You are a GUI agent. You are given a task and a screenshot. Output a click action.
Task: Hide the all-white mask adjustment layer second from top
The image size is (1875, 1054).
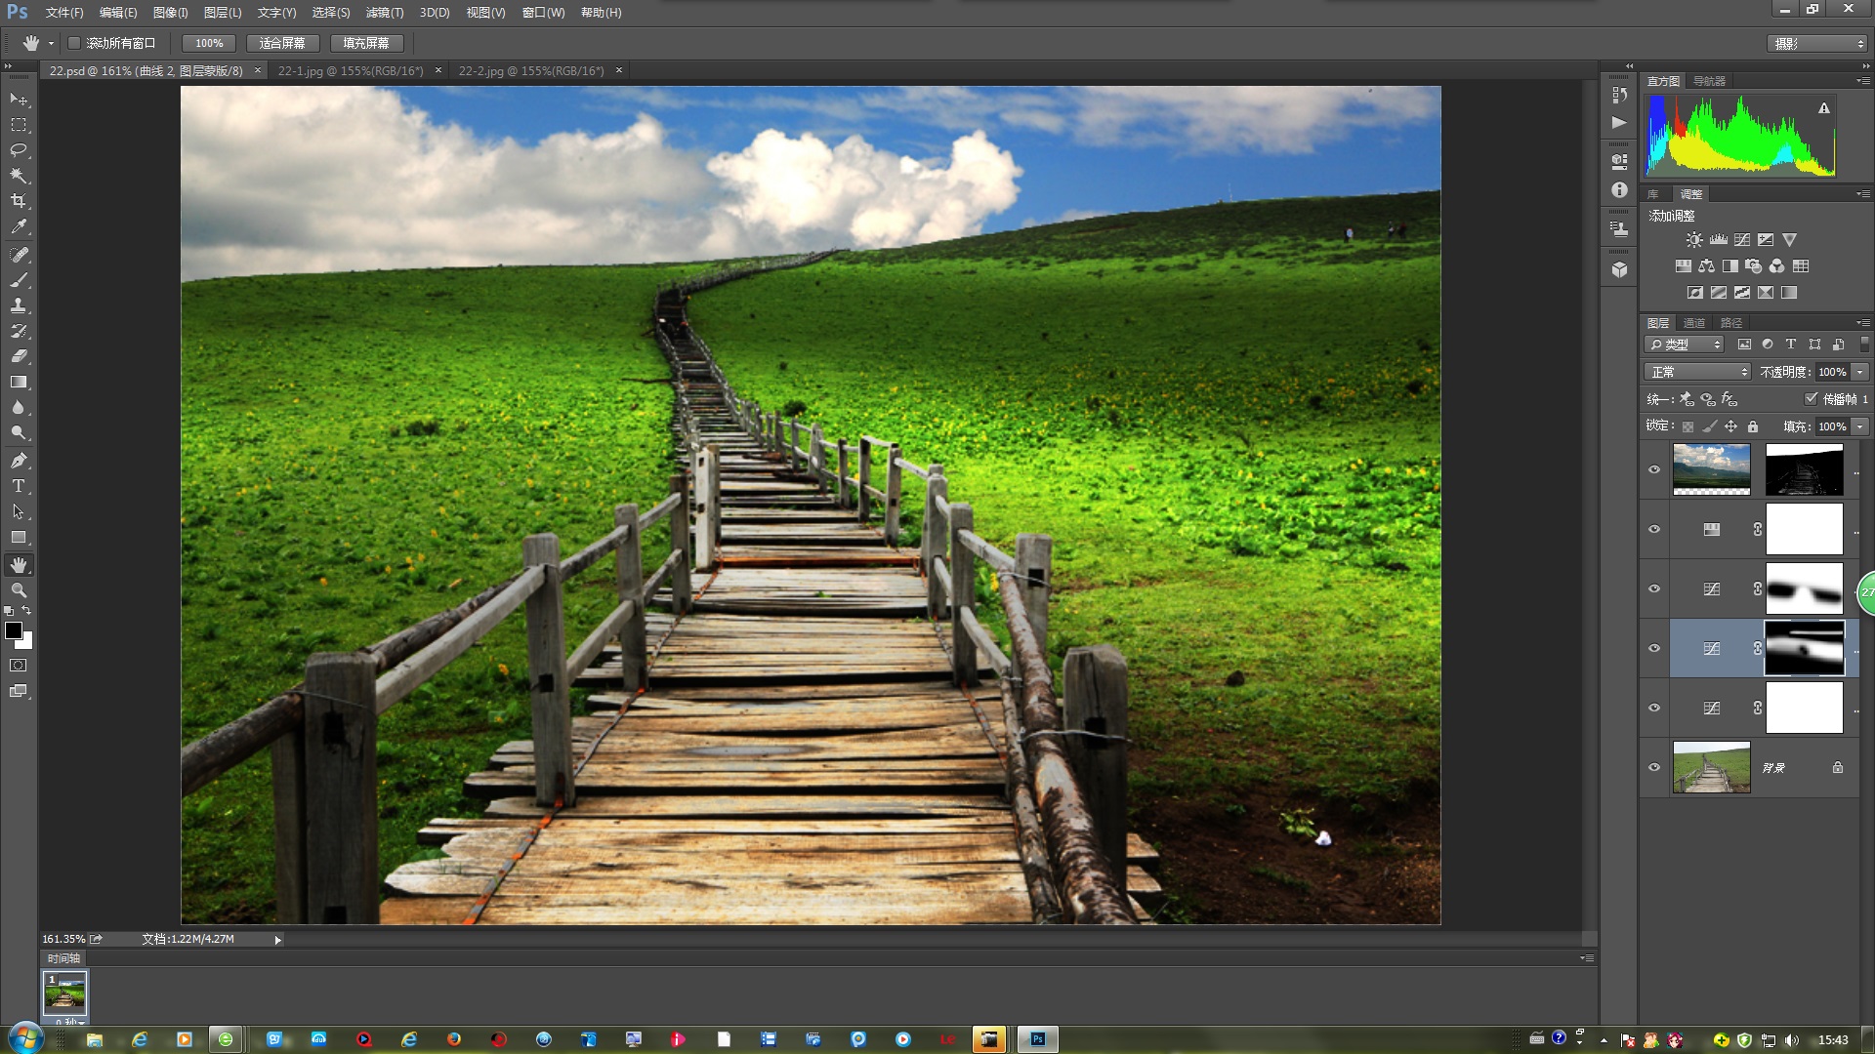coord(1654,529)
